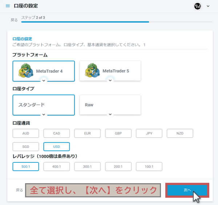Set leverage to 300:1

(88, 166)
